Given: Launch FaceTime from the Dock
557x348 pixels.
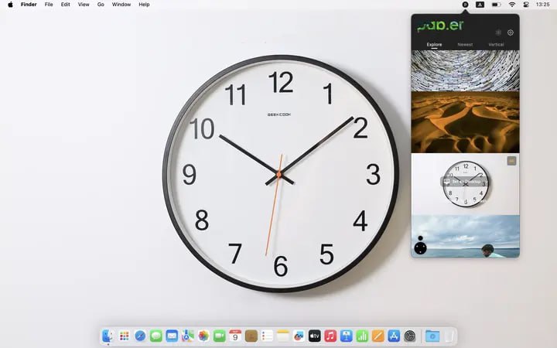Looking at the screenshot, I should [219, 336].
